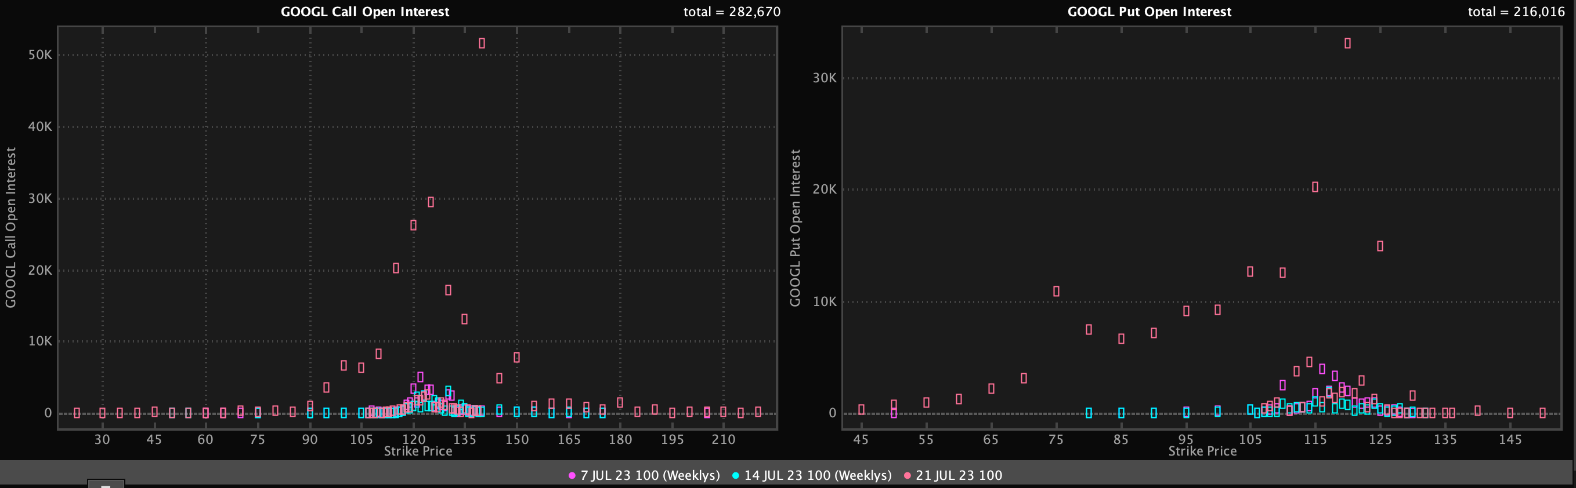Screen dimensions: 1576x488
Task: Click the vertical 'GOOGL Put Open Interest' axis label
Action: point(796,228)
